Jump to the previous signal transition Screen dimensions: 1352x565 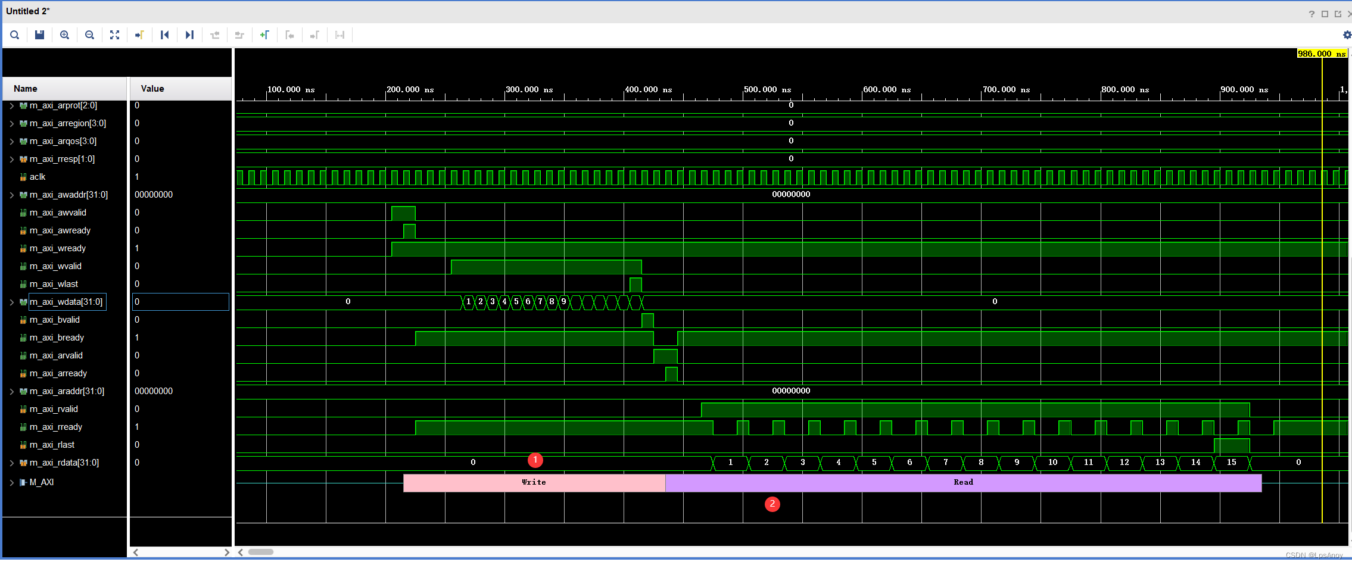click(165, 35)
